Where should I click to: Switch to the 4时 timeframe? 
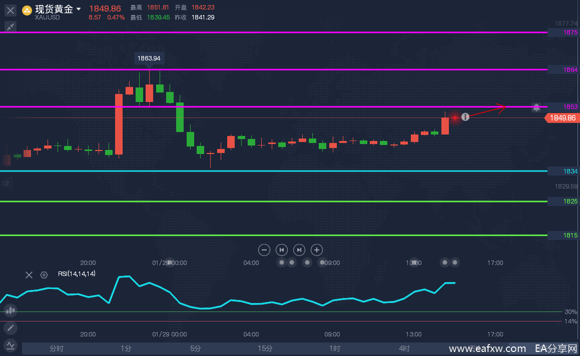point(404,348)
